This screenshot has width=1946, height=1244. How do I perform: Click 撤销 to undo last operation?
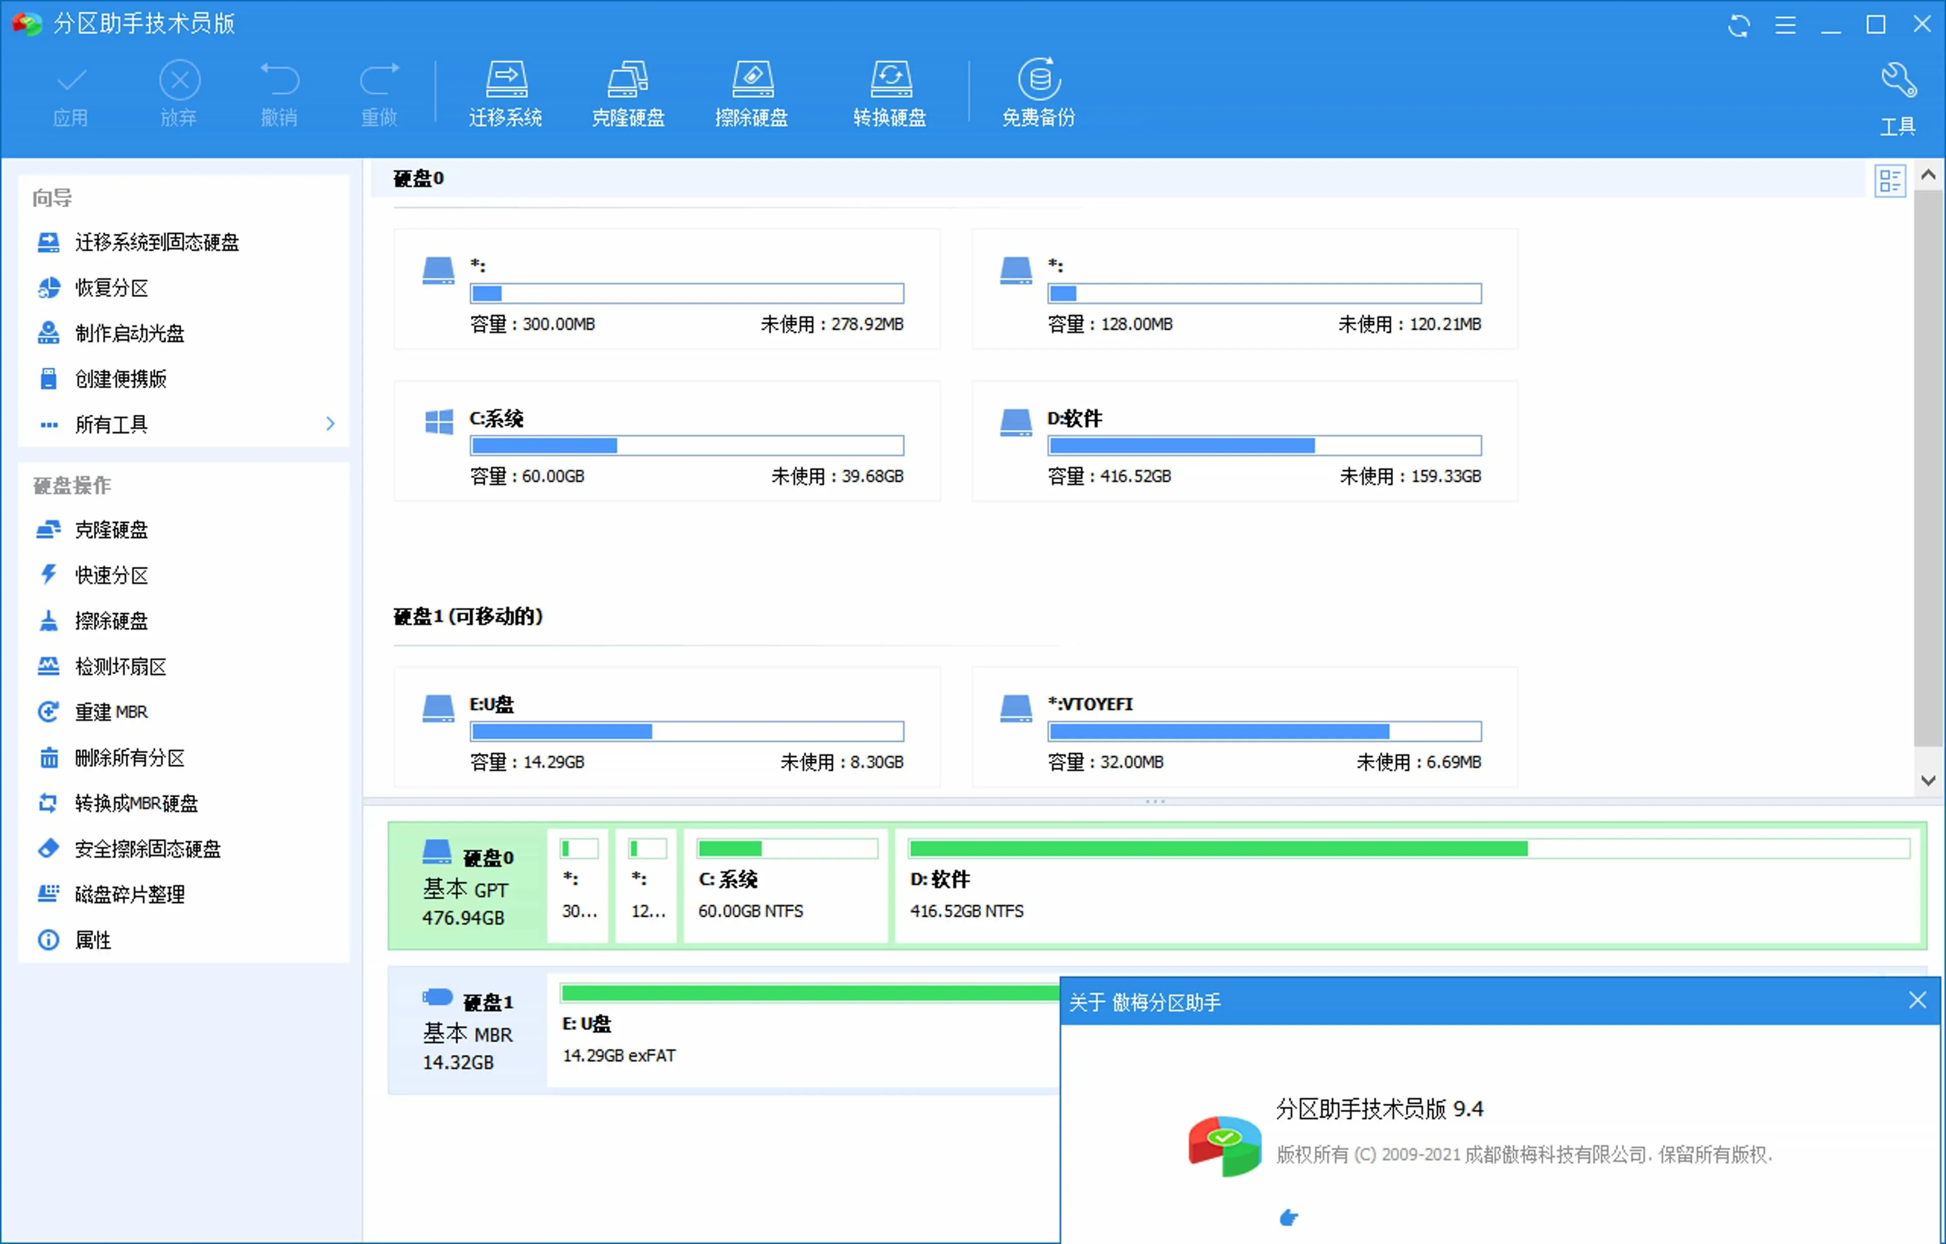[280, 93]
